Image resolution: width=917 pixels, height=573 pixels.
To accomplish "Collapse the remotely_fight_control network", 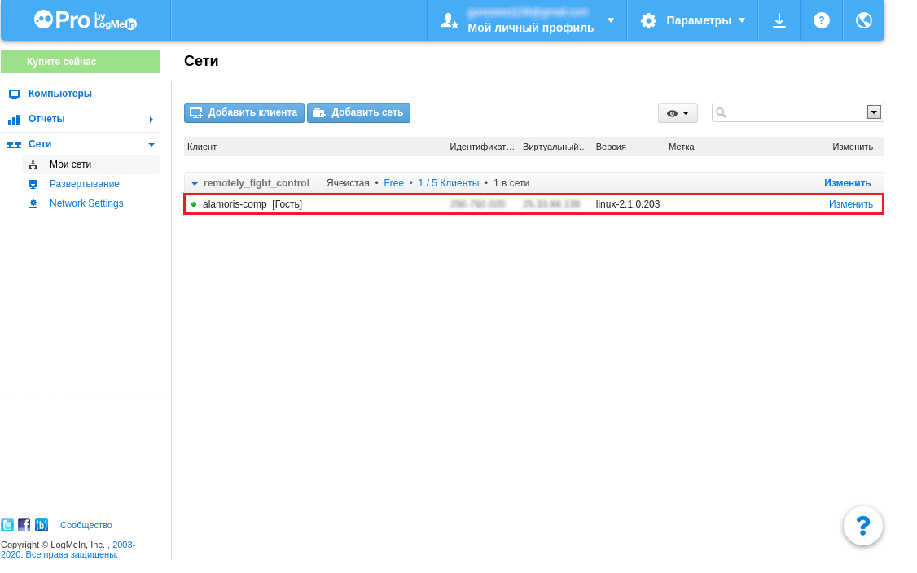I will [x=195, y=183].
